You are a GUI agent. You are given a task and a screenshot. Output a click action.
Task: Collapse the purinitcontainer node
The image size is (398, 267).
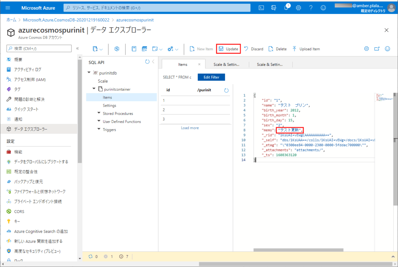tap(94, 88)
